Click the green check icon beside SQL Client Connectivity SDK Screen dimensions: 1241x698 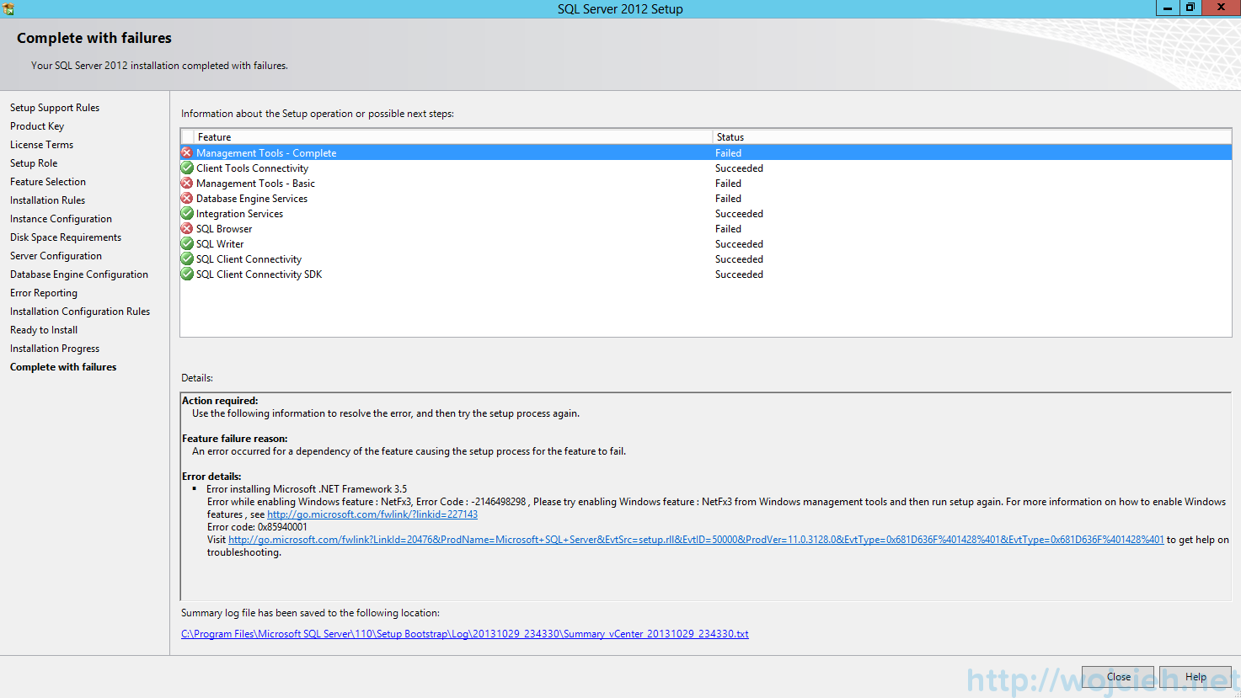pyautogui.click(x=187, y=274)
